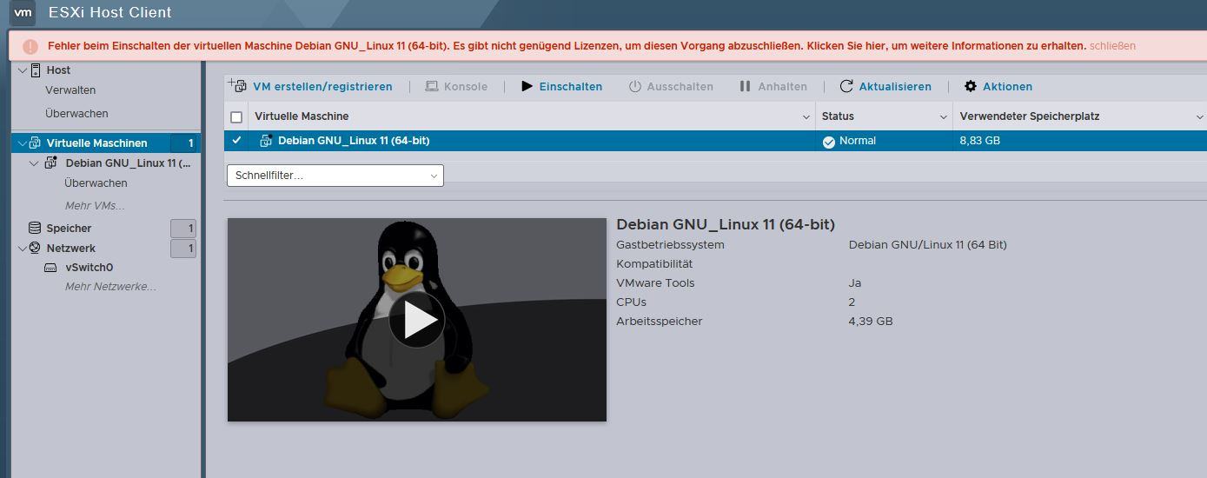Open the Schnellfilter dropdown
Viewport: 1207px width, 478px height.
pyautogui.click(x=335, y=176)
